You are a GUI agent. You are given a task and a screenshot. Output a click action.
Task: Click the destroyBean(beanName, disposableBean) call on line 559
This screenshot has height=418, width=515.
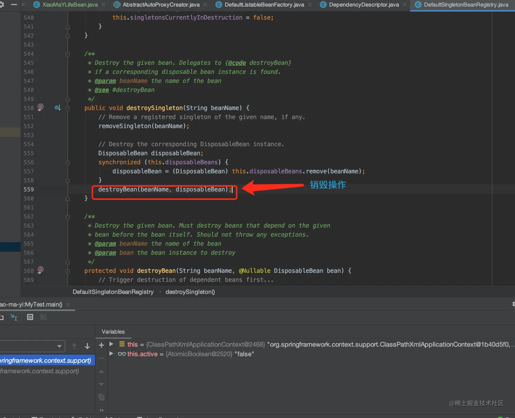[x=163, y=190]
